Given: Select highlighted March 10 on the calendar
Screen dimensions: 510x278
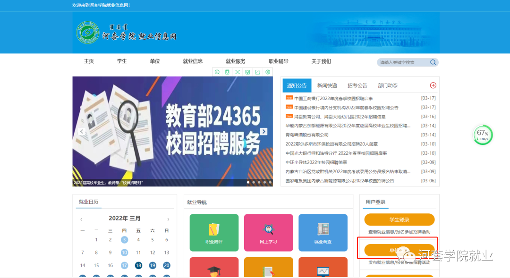Looking at the screenshot, I should pos(124,253).
